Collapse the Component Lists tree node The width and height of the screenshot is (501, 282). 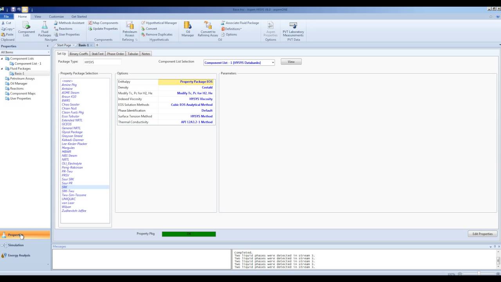(x=2, y=59)
